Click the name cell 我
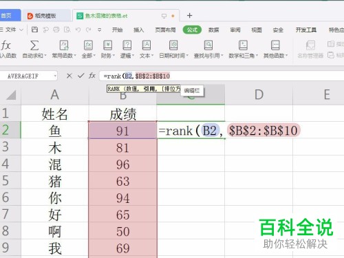 tap(55, 248)
